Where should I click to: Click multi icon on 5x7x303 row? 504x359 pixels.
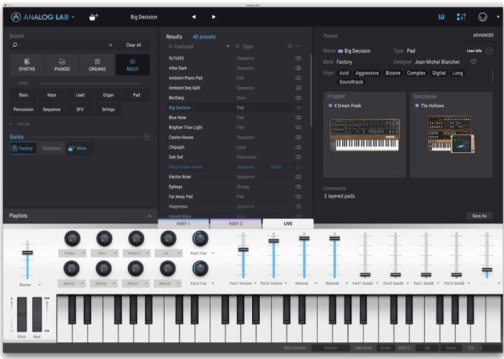tap(298, 58)
